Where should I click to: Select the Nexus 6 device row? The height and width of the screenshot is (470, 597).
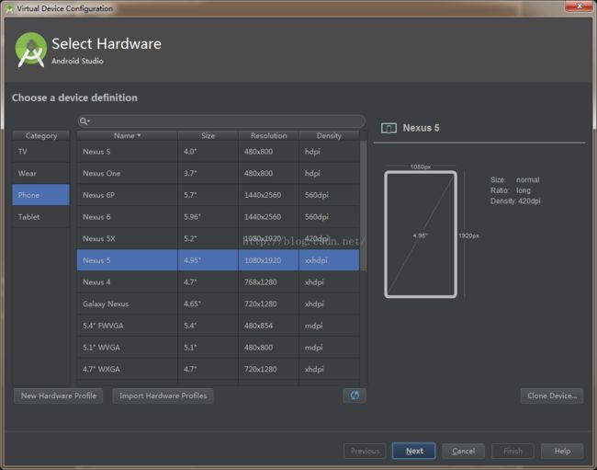coord(218,217)
